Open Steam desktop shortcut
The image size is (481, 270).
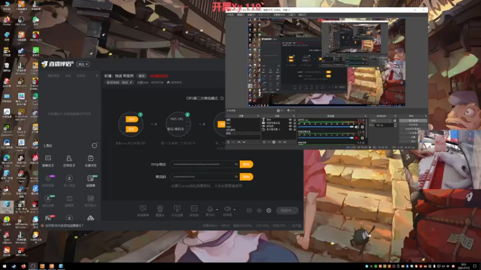(21, 52)
